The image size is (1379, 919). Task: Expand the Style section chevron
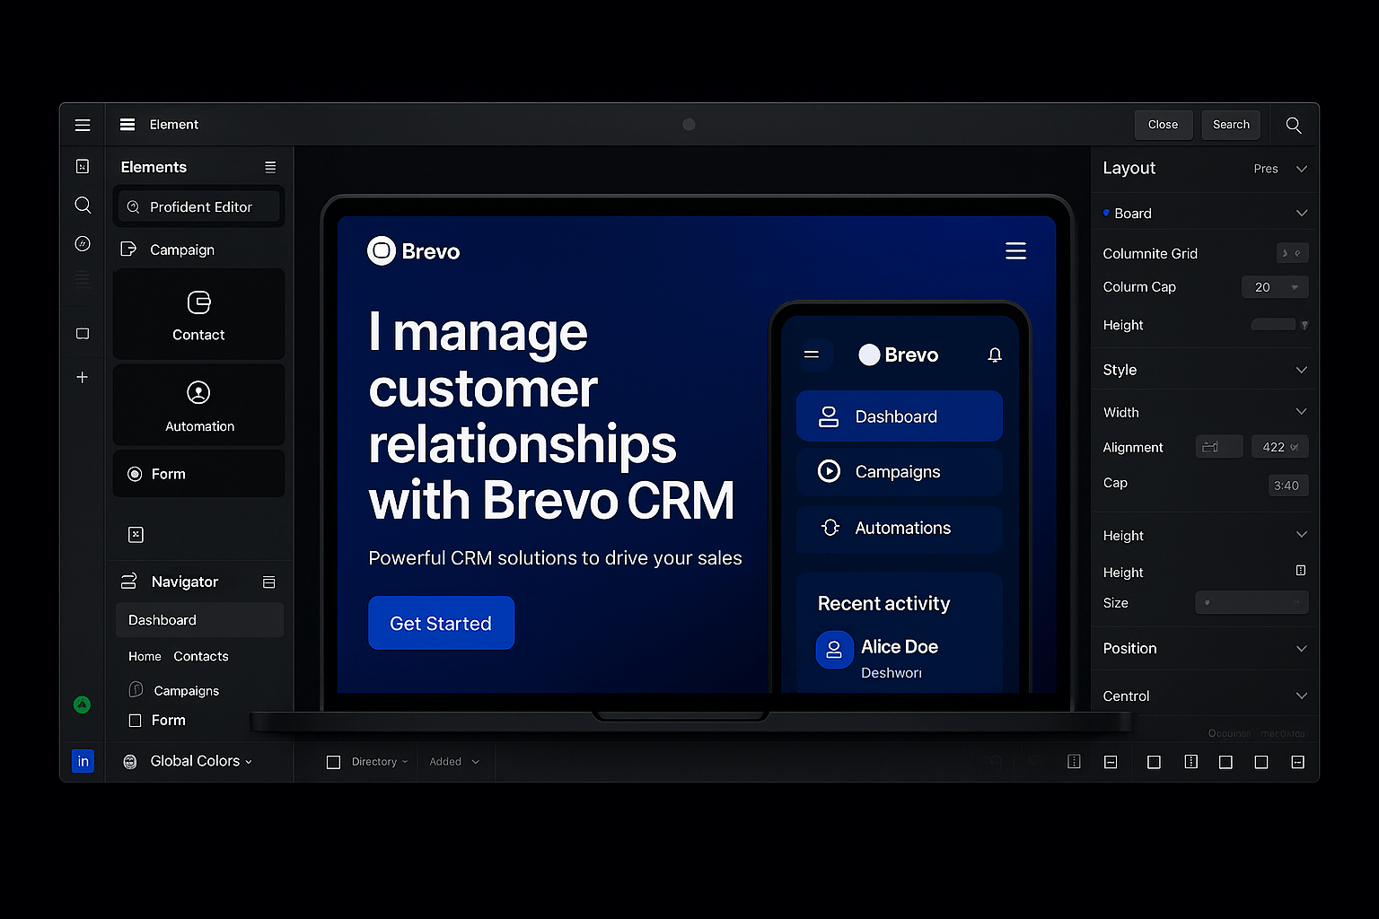pos(1301,370)
